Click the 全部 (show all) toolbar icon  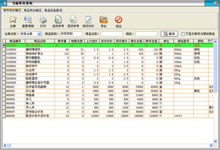(x=13, y=20)
